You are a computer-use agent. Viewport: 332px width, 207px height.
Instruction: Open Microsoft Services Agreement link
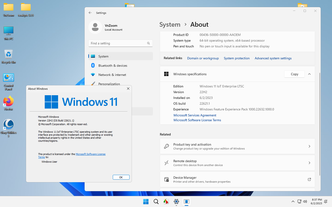tap(195, 115)
